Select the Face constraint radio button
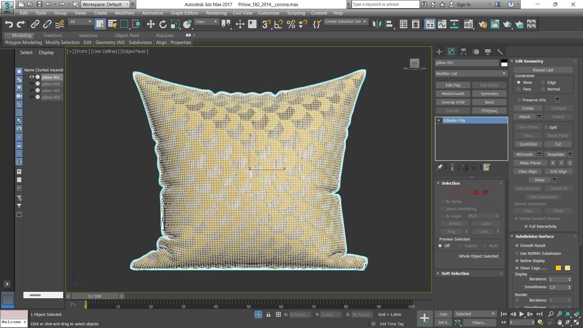The image size is (583, 328). pos(519,89)
